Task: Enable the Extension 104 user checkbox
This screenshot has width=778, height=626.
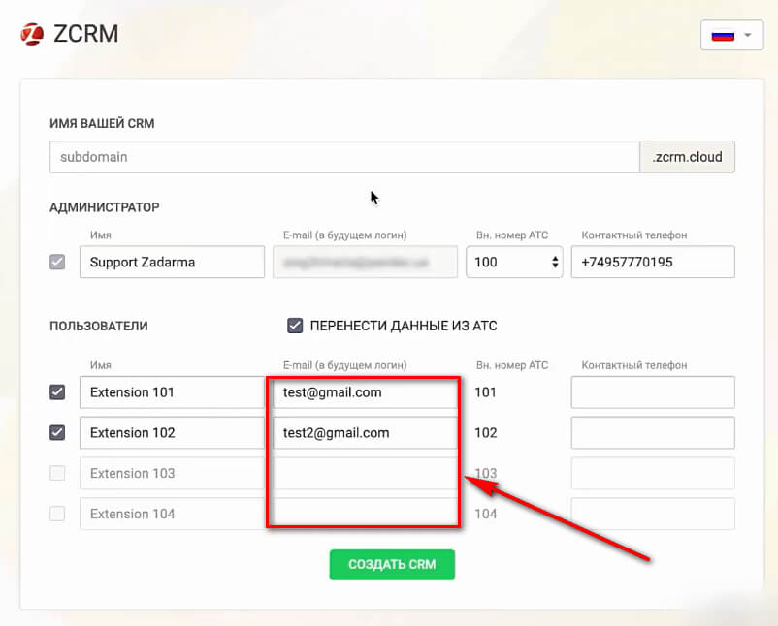Action: click(57, 514)
